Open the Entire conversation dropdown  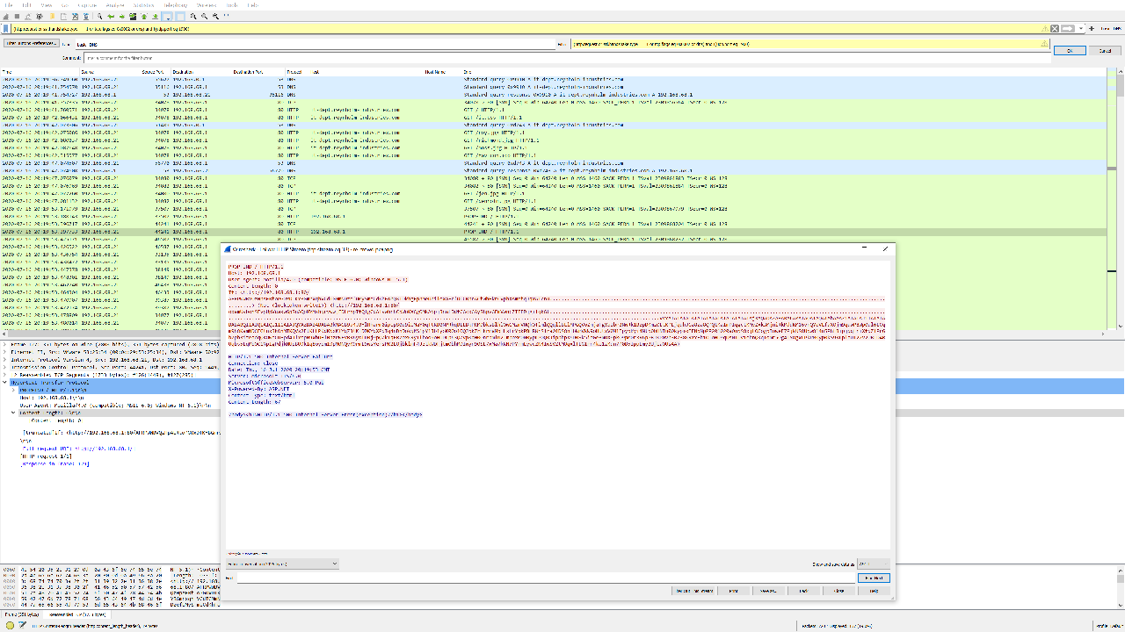pyautogui.click(x=281, y=564)
